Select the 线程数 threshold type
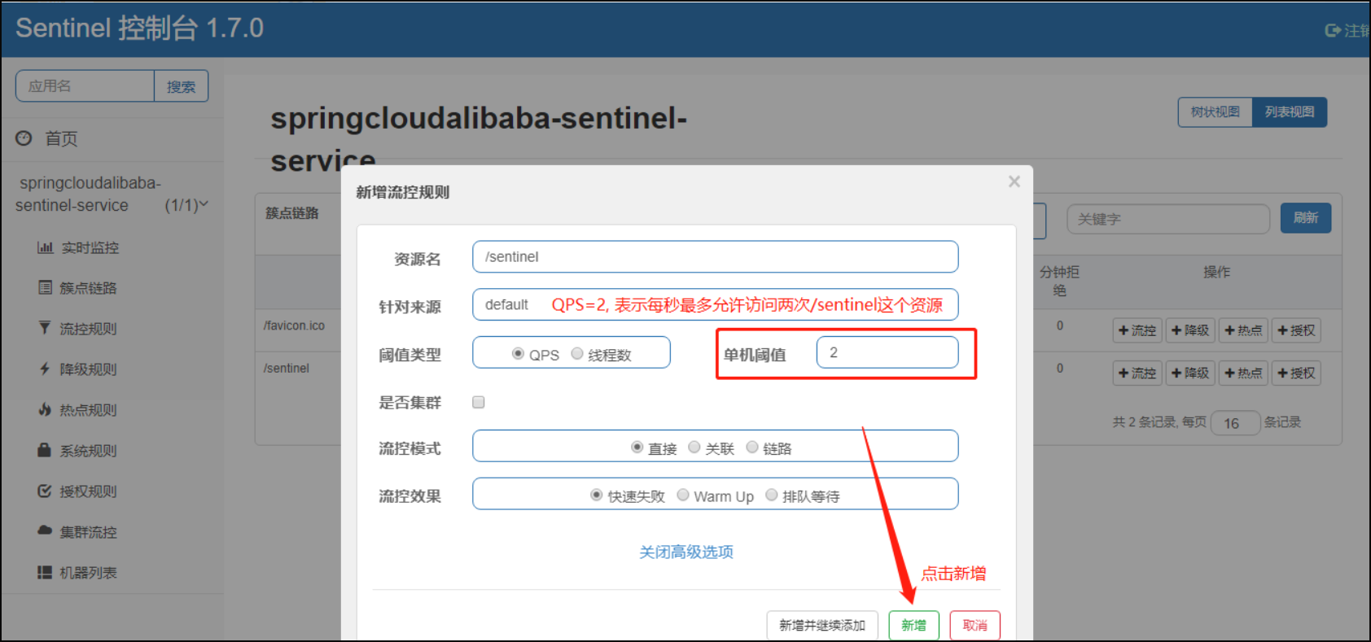Image resolution: width=1371 pixels, height=642 pixels. [x=577, y=353]
